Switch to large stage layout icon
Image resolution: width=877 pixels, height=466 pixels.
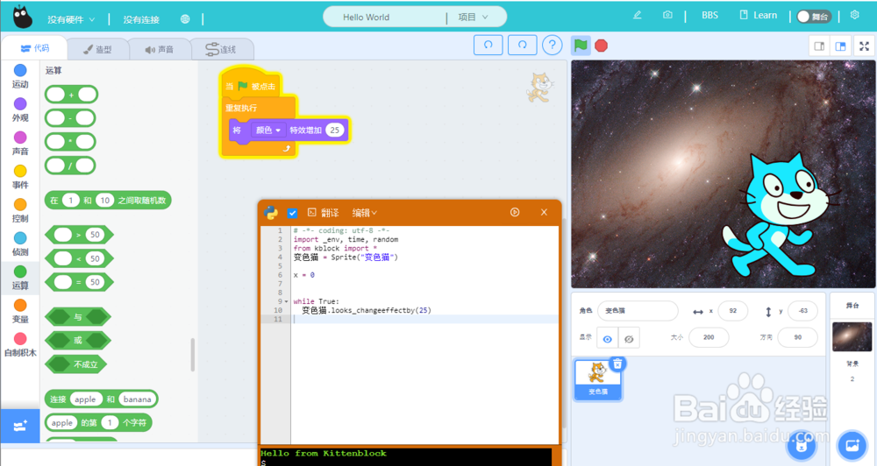pos(841,46)
